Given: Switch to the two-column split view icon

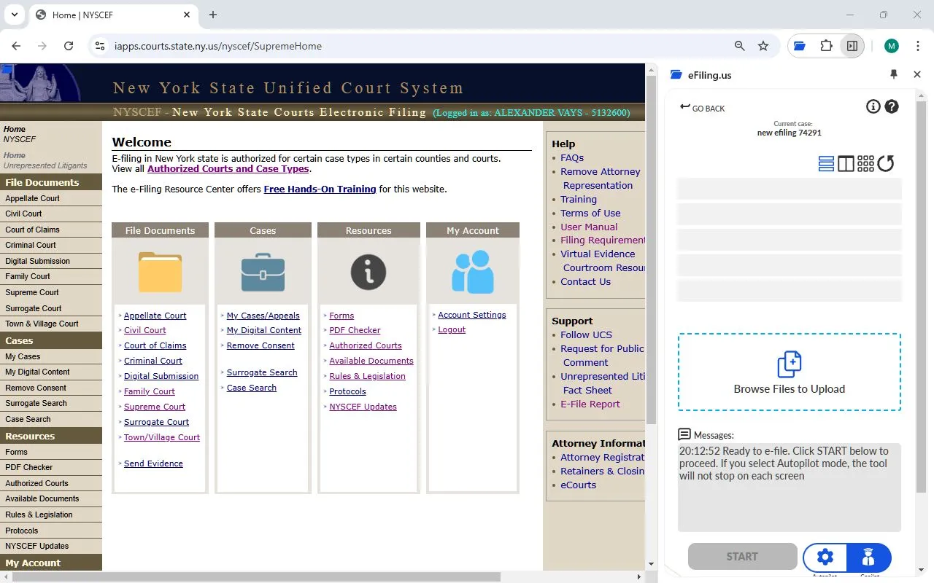Looking at the screenshot, I should tap(846, 163).
